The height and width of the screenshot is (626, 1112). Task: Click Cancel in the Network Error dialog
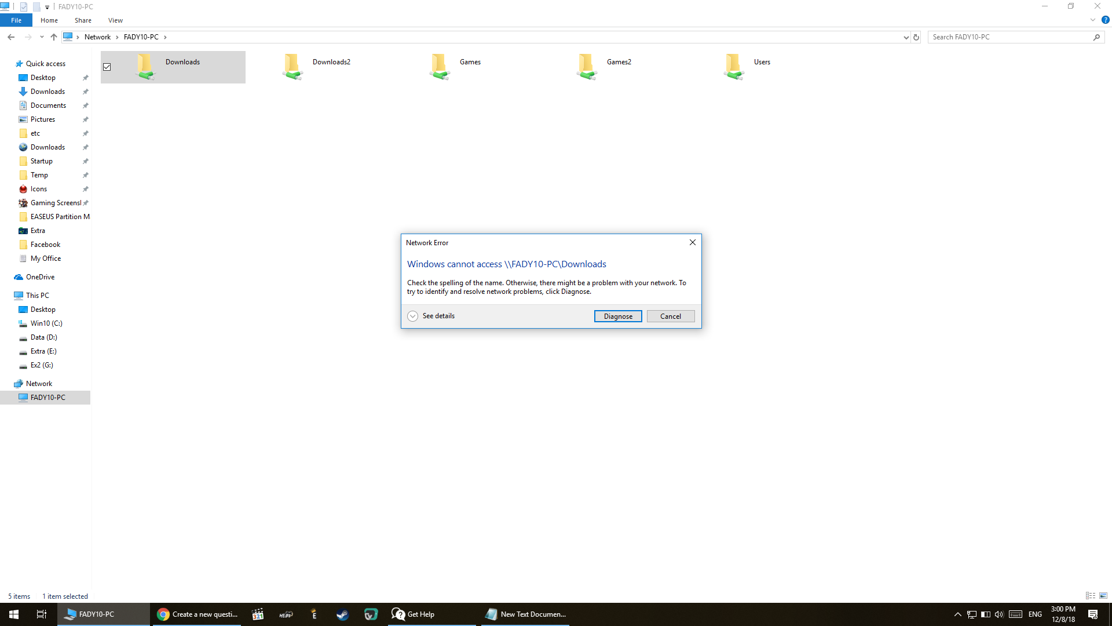[670, 316]
